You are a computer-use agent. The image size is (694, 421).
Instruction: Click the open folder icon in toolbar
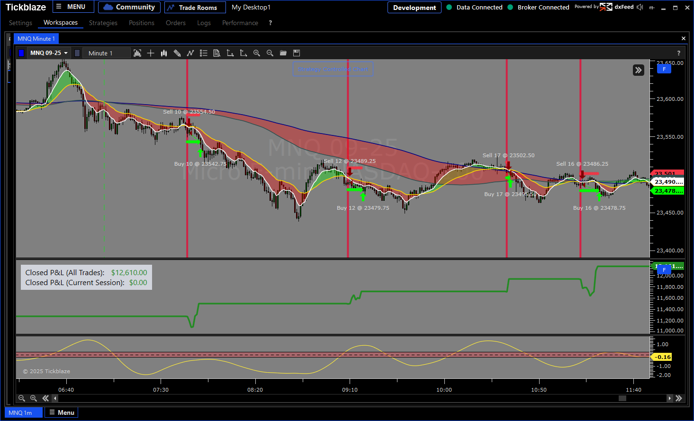(283, 53)
